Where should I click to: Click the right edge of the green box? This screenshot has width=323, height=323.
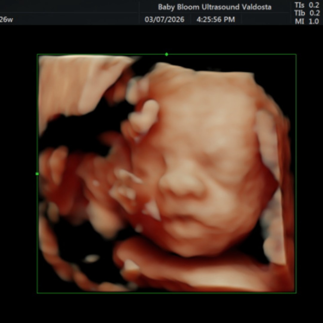click(296, 173)
